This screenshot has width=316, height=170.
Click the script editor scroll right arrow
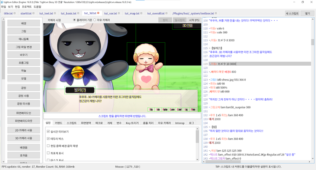click(309, 161)
